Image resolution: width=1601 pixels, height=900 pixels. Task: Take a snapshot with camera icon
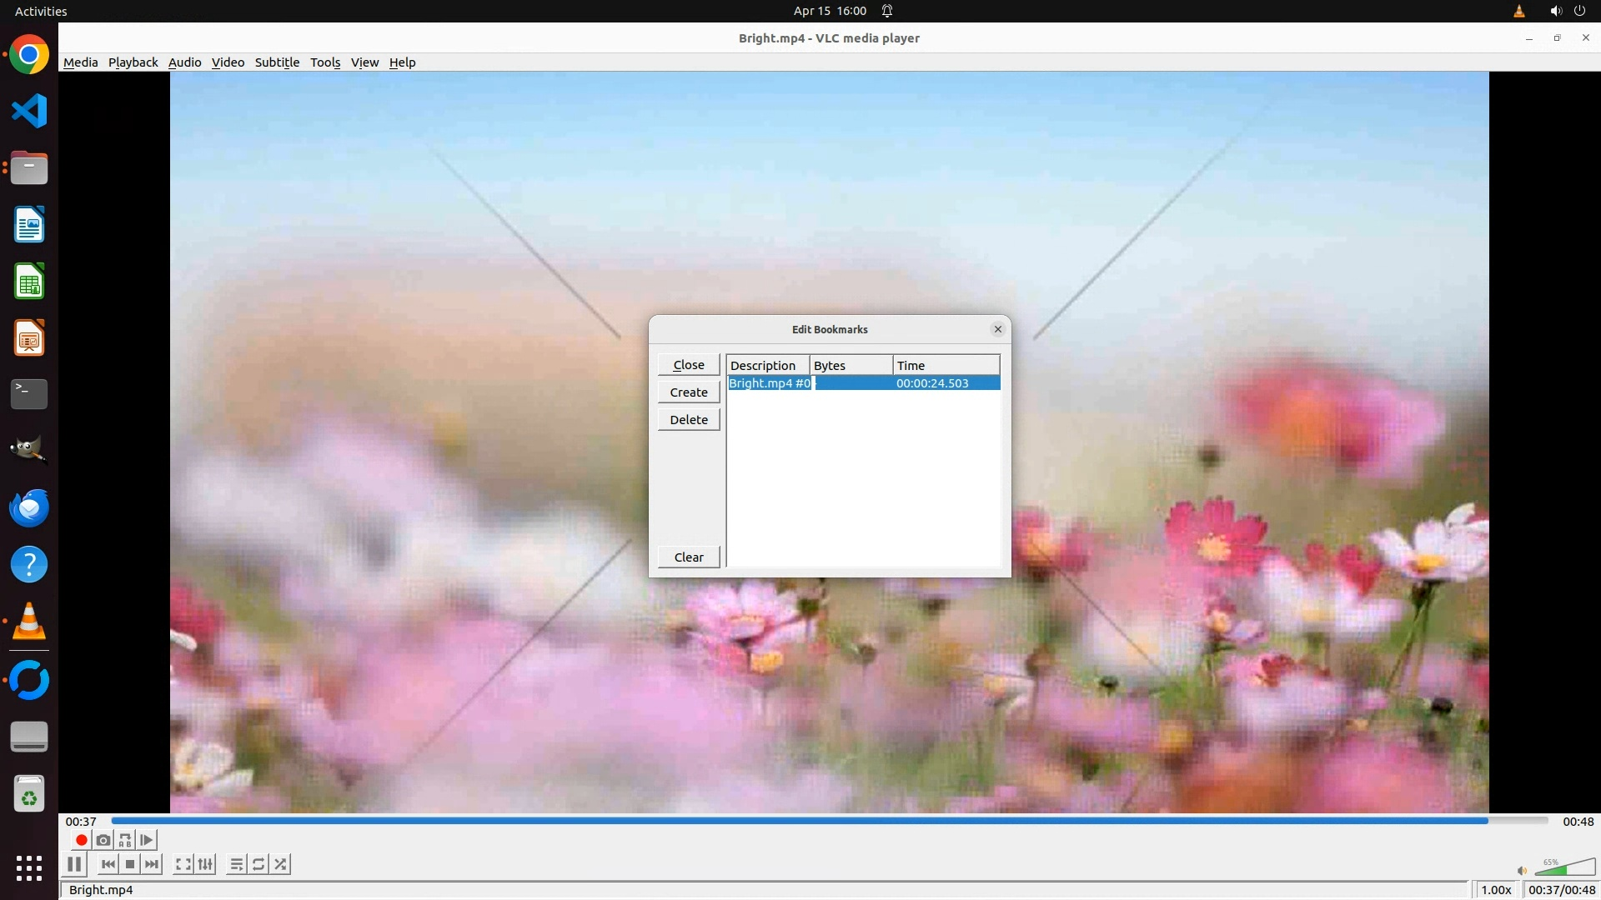click(x=103, y=840)
